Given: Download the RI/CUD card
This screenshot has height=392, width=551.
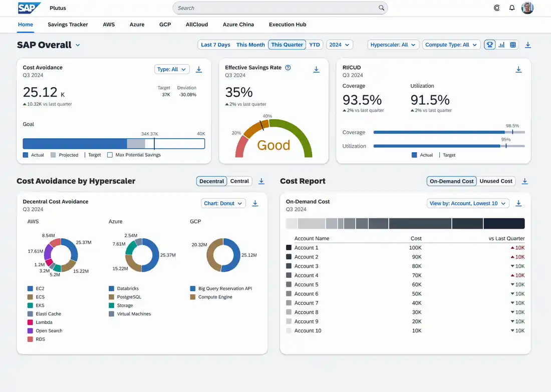Looking at the screenshot, I should tap(518, 69).
